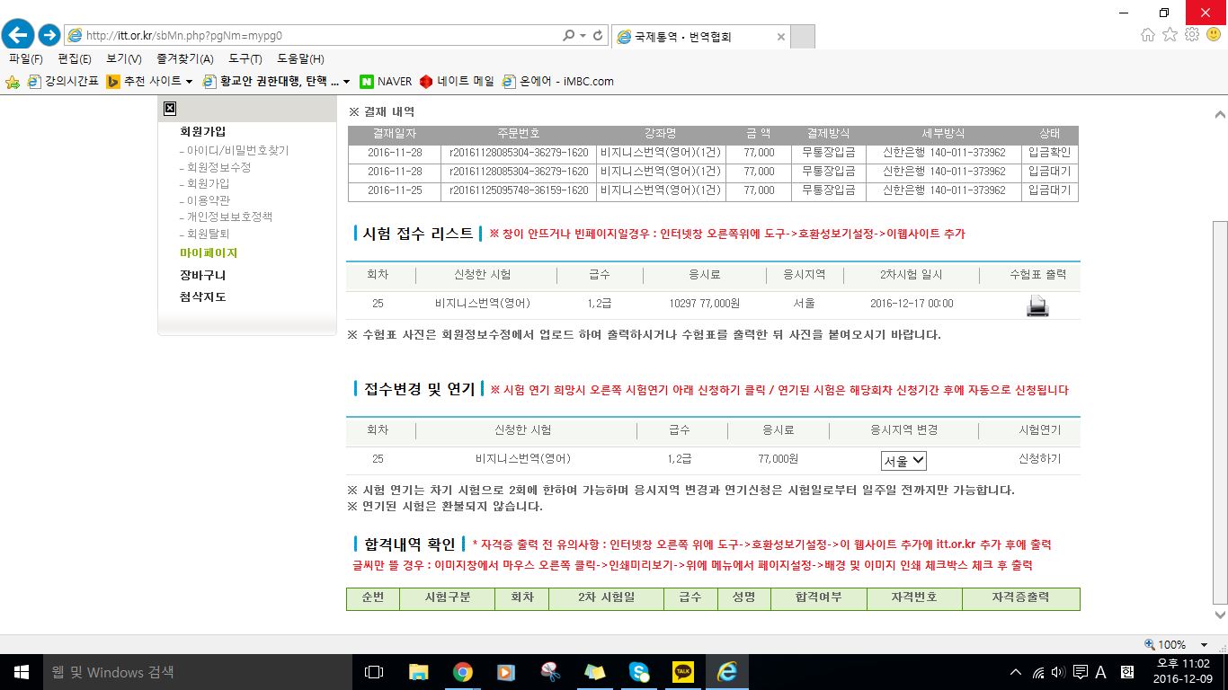1228x690 pixels.
Task: Close the sidebar panel with the X box
Action: click(x=169, y=109)
